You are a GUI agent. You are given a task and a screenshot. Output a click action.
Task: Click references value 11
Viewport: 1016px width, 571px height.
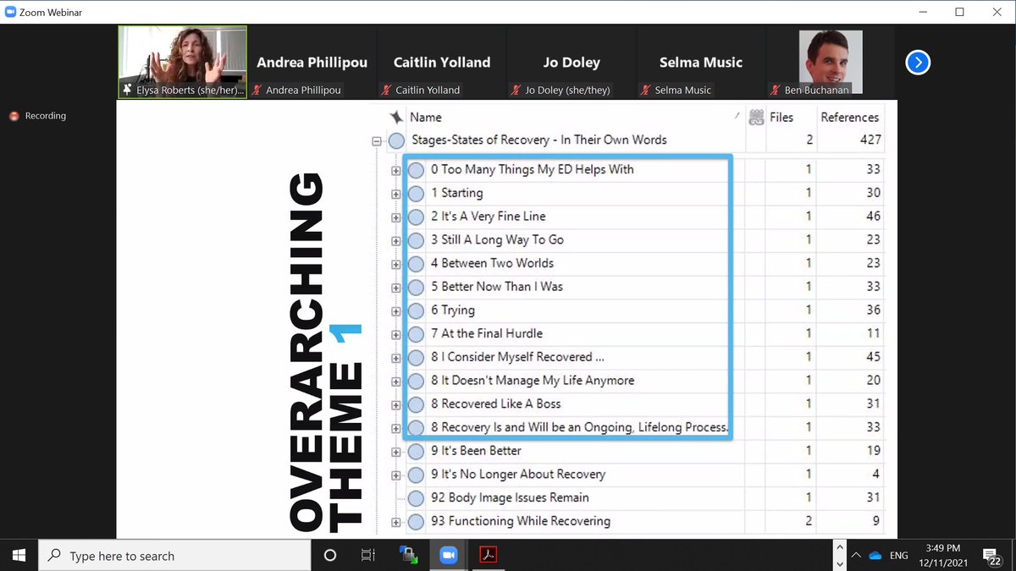[x=873, y=333]
